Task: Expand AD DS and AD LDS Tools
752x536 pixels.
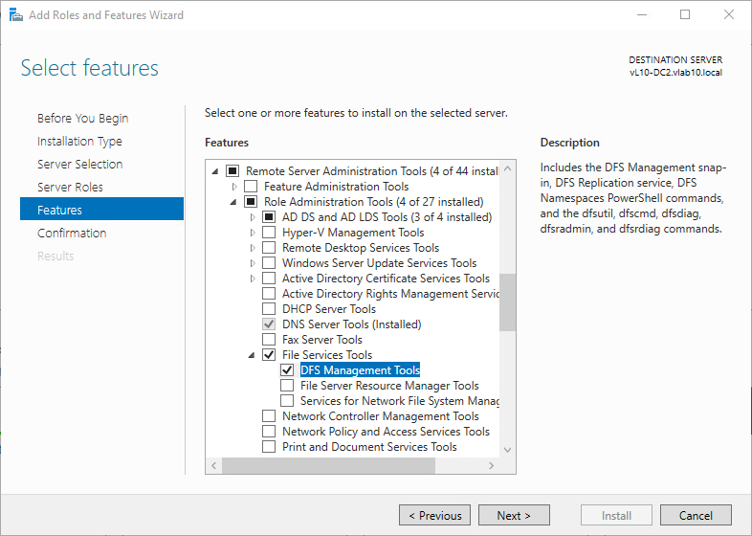Action: click(253, 217)
